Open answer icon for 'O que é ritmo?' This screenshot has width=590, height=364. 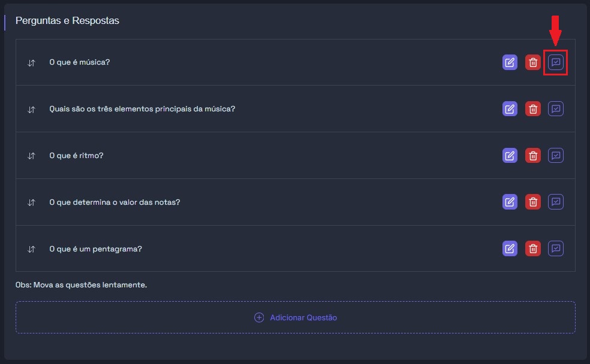(x=556, y=156)
